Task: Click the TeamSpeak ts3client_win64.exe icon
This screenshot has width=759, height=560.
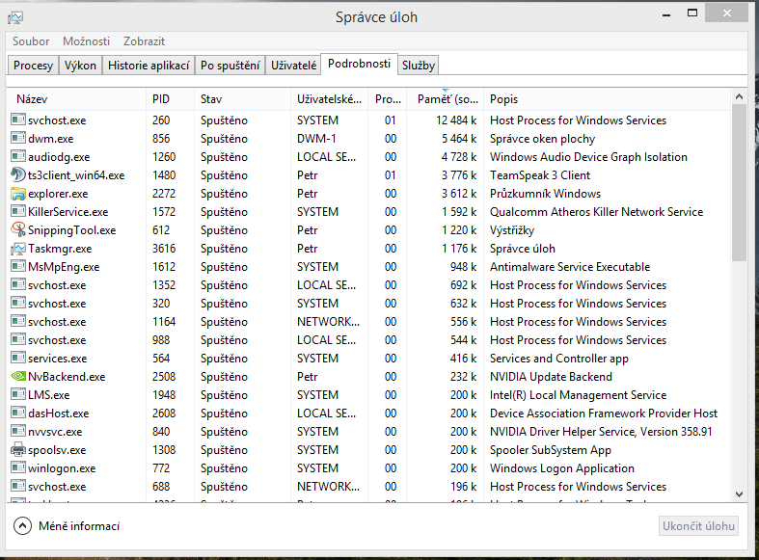Action: 17,175
